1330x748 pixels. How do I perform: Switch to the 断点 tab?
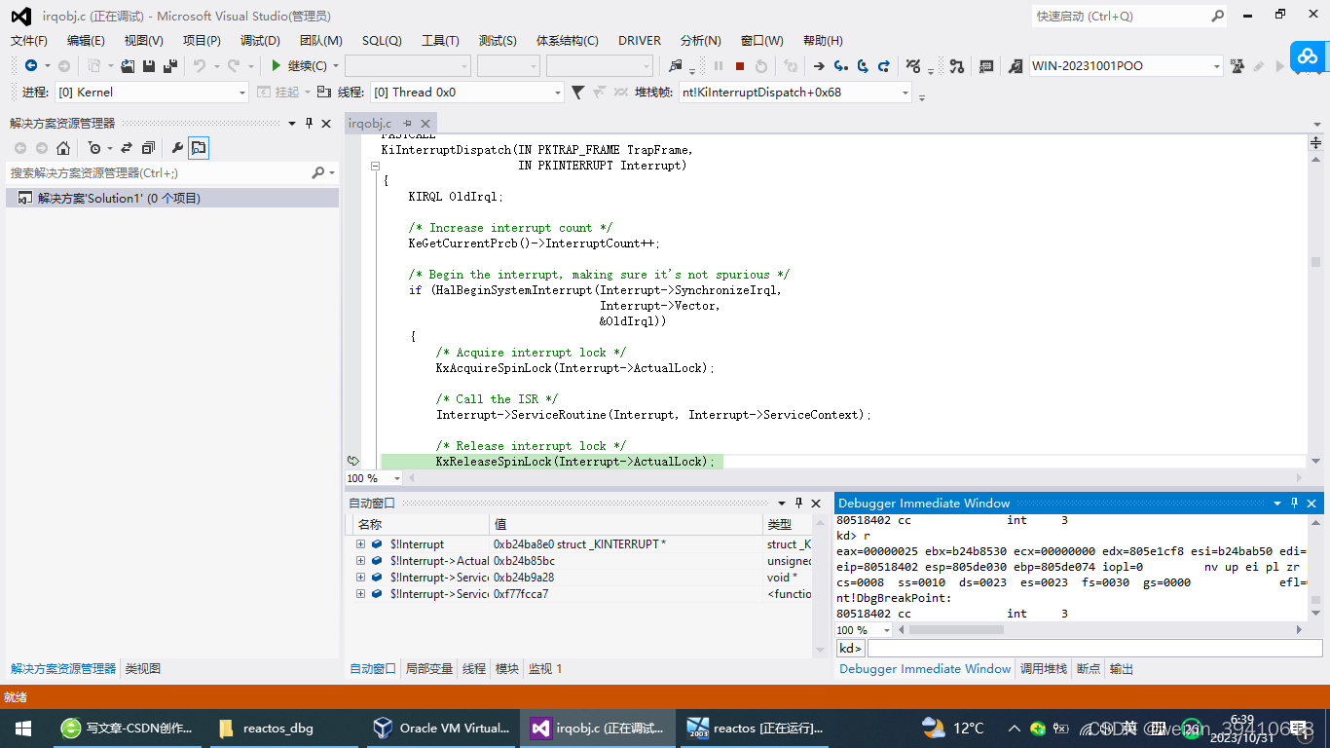coord(1089,668)
